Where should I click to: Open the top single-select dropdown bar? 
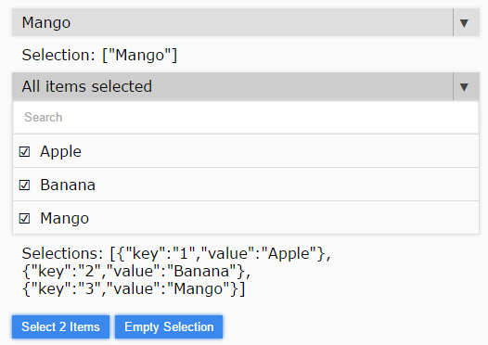point(246,22)
